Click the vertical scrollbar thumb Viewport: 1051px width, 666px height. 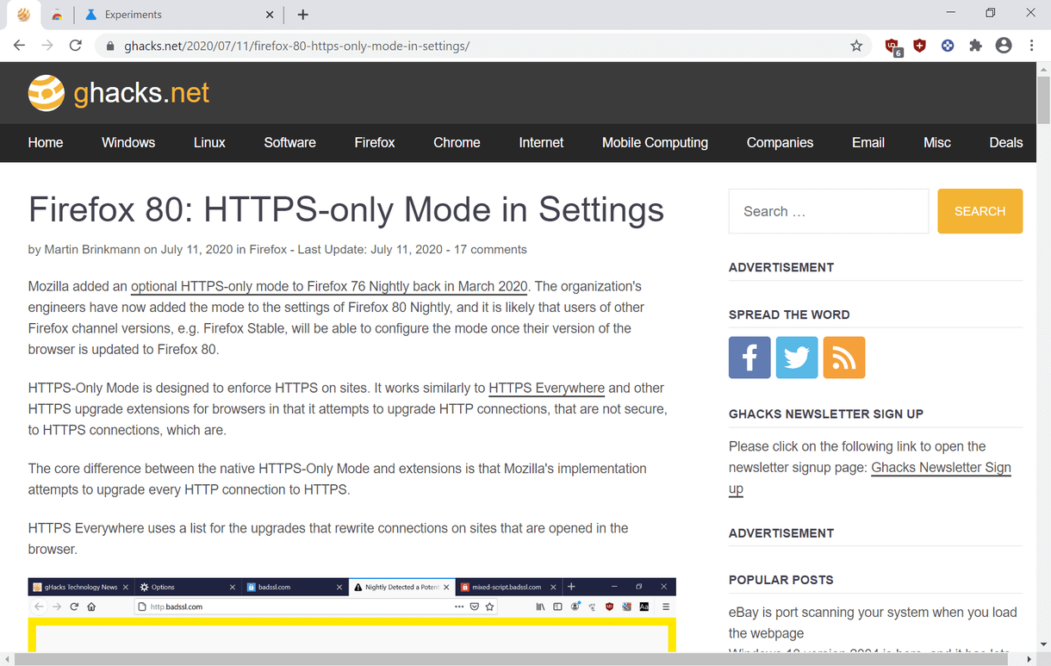tap(1043, 100)
